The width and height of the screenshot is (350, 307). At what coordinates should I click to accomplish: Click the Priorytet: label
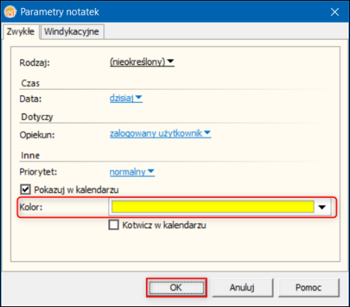point(39,172)
